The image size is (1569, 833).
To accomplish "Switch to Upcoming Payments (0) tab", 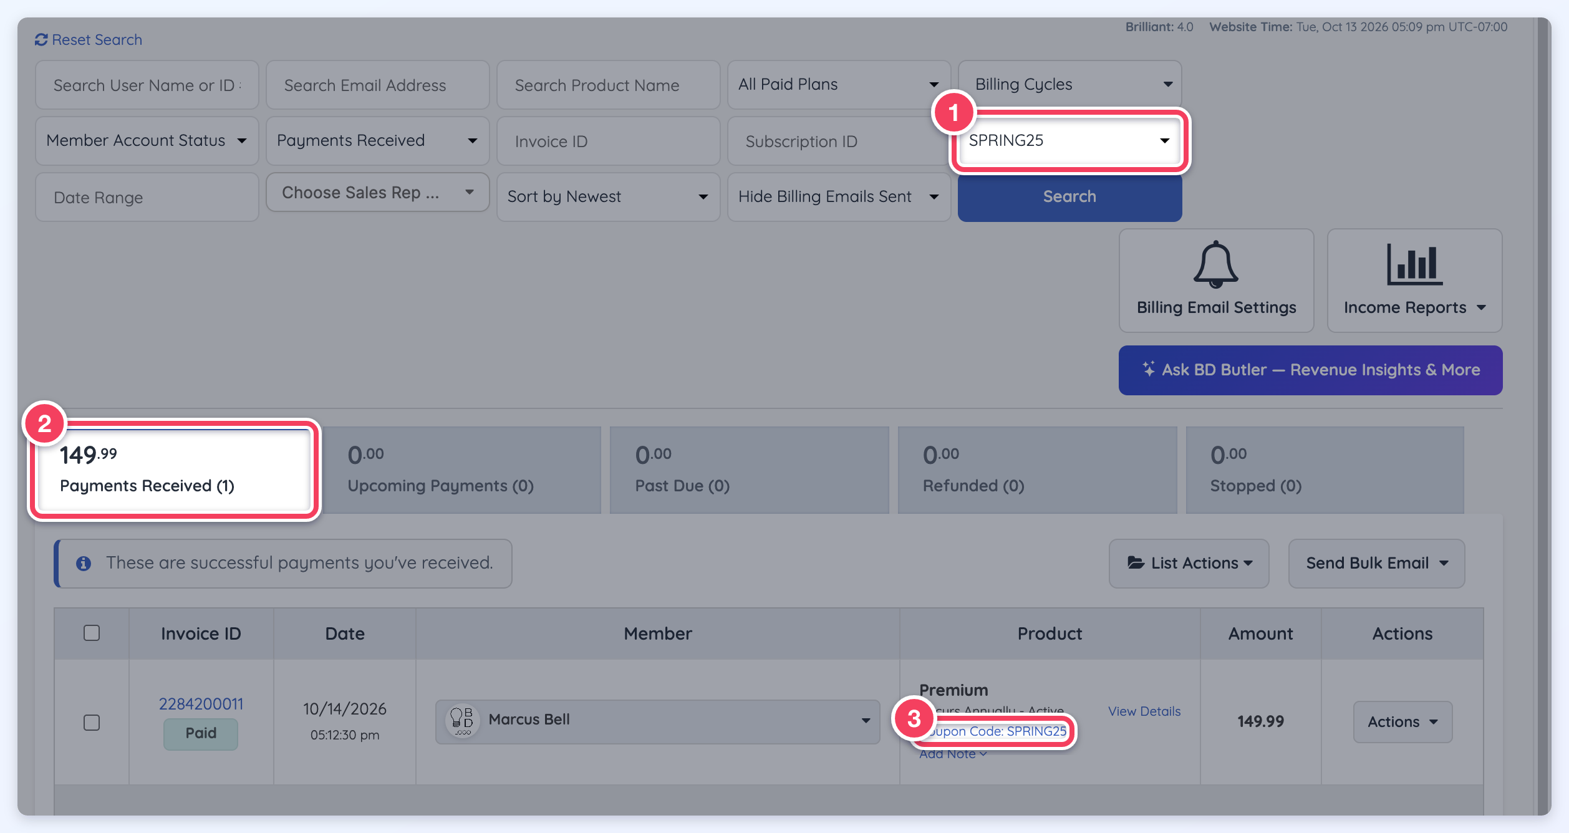I will point(463,470).
